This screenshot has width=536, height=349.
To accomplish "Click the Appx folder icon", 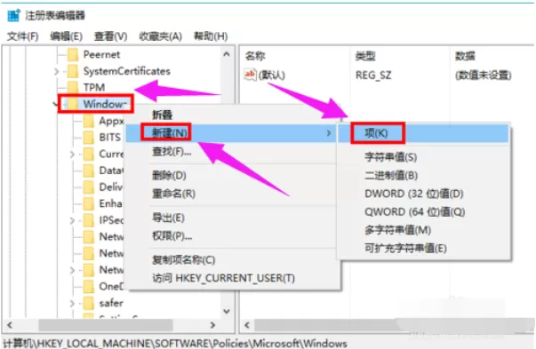I will tap(89, 121).
